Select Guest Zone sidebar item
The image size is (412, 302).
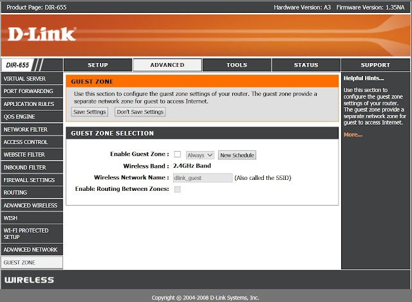[x=32, y=263]
